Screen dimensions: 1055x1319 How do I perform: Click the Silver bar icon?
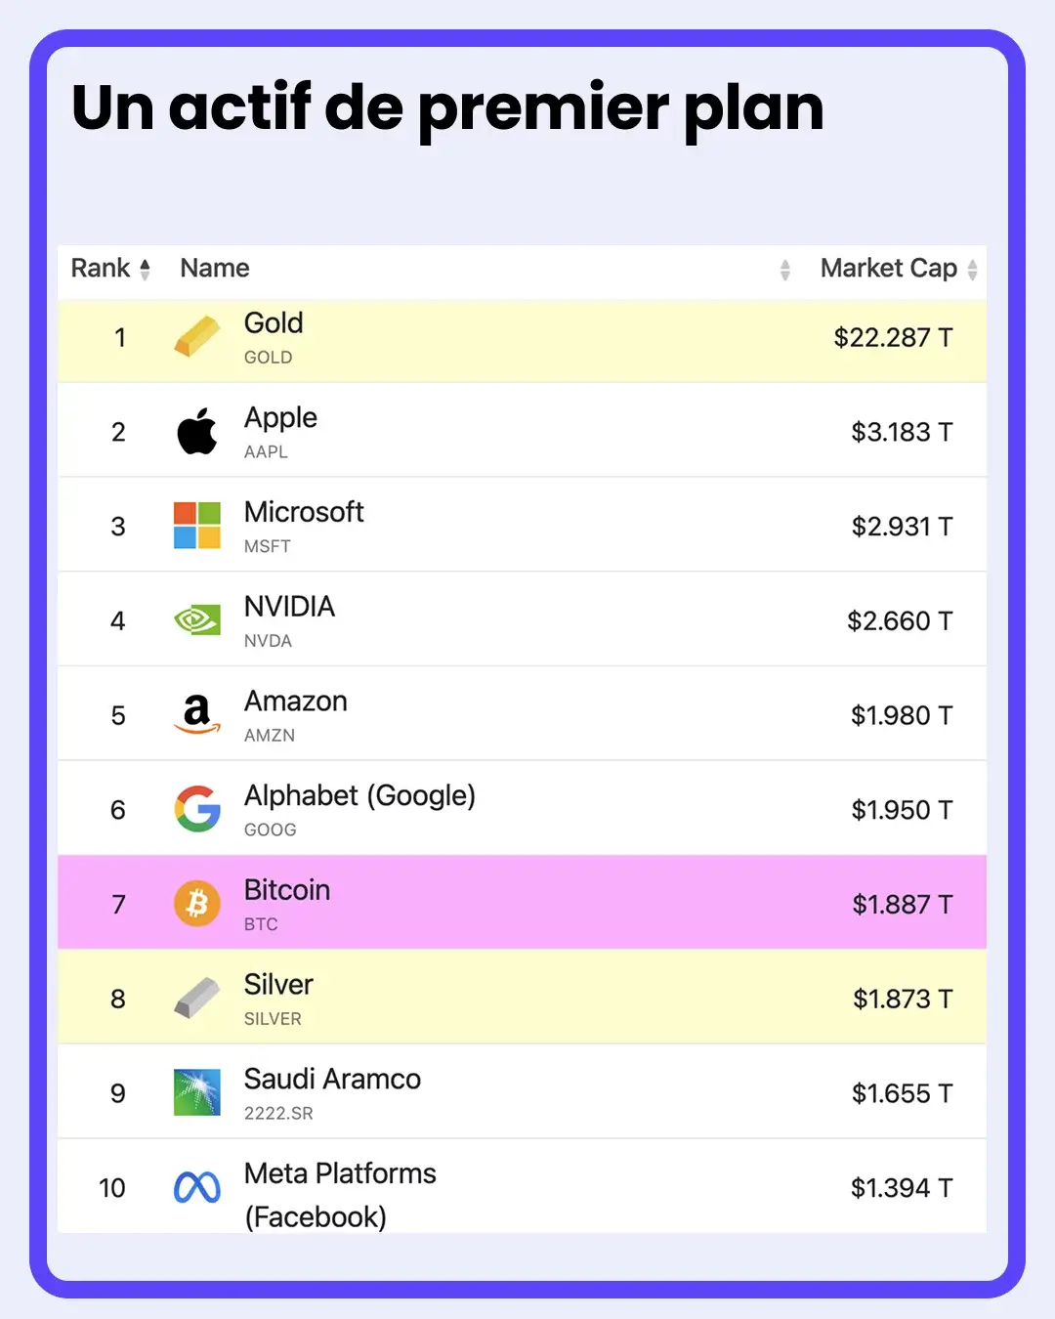tap(197, 999)
